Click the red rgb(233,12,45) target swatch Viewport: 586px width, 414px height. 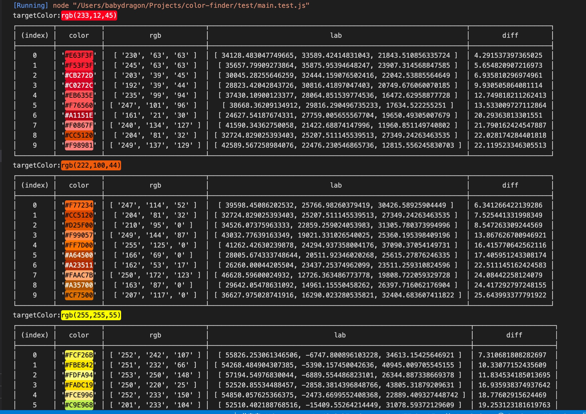point(89,16)
